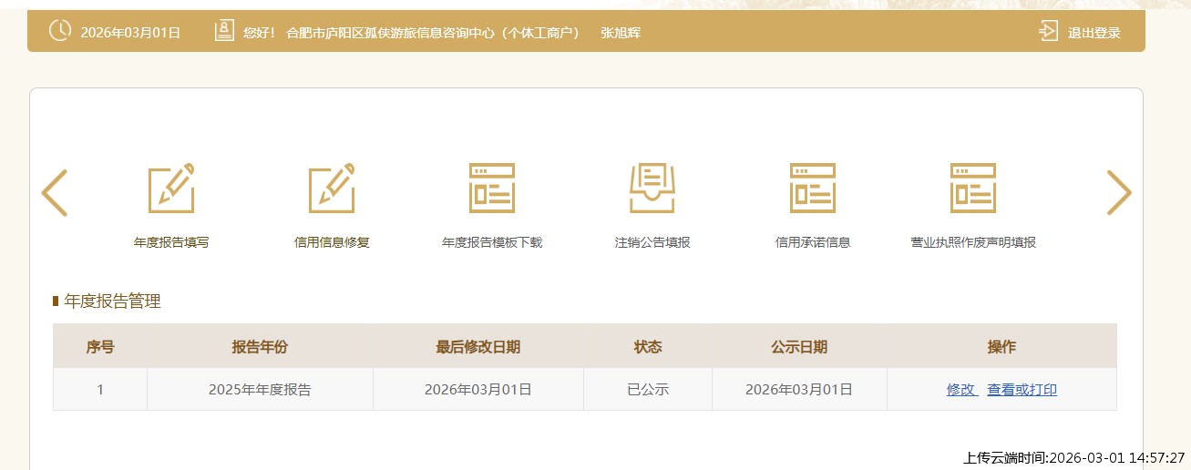Click the 序号 column header
Screen dimensions: 1191x470
tap(100, 346)
